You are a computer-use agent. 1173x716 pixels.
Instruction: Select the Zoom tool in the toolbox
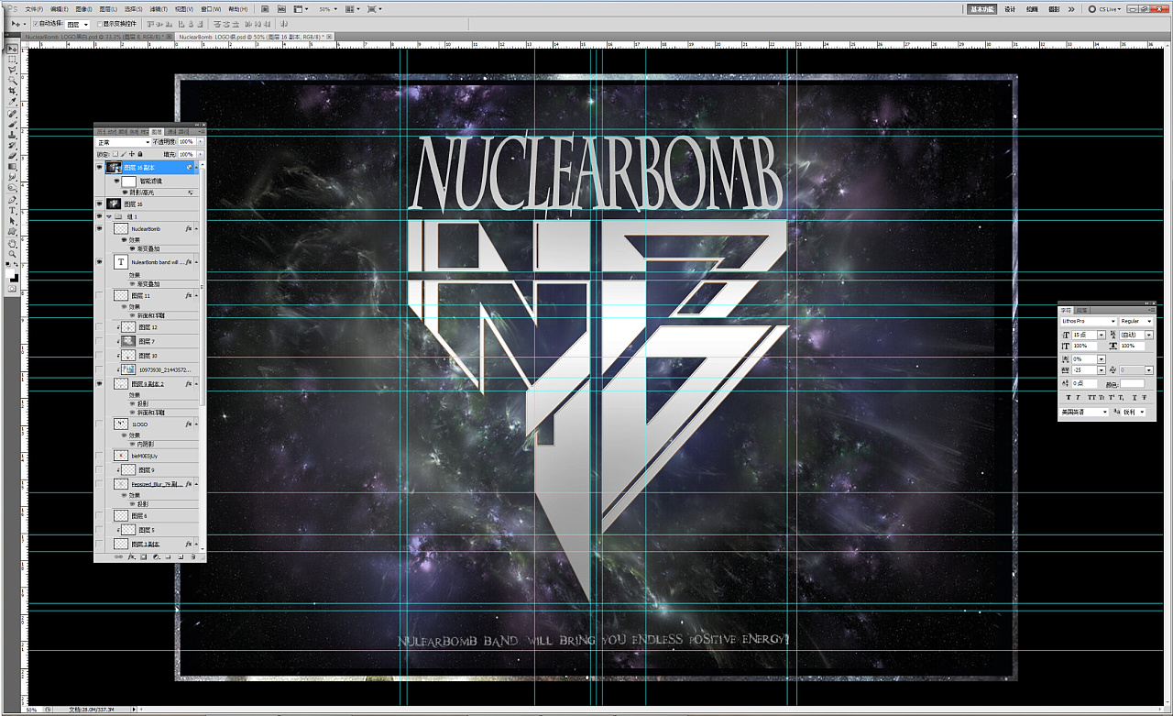[13, 254]
